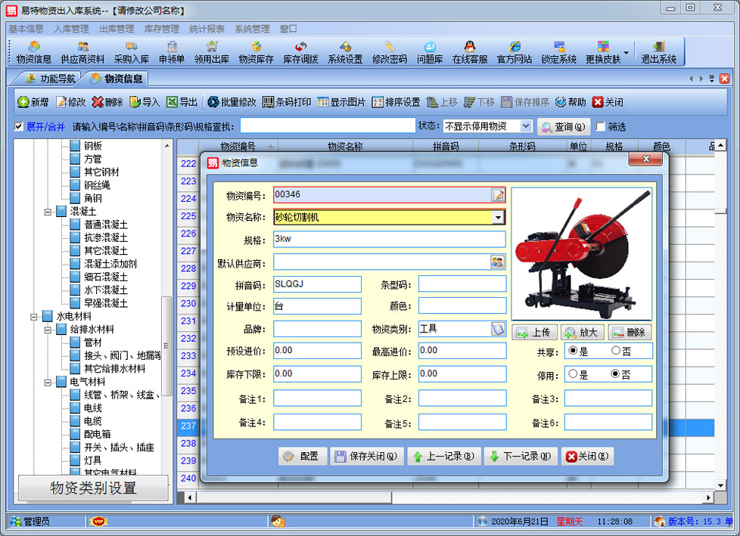Click the 采购入库 toolbar icon
The image size is (740, 536).
point(132,51)
